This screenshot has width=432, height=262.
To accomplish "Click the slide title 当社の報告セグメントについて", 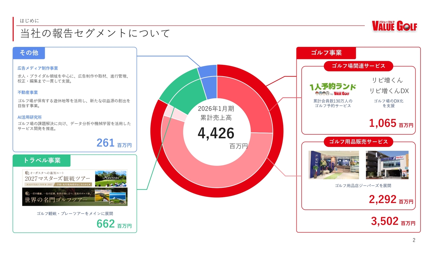I will click(x=95, y=33).
